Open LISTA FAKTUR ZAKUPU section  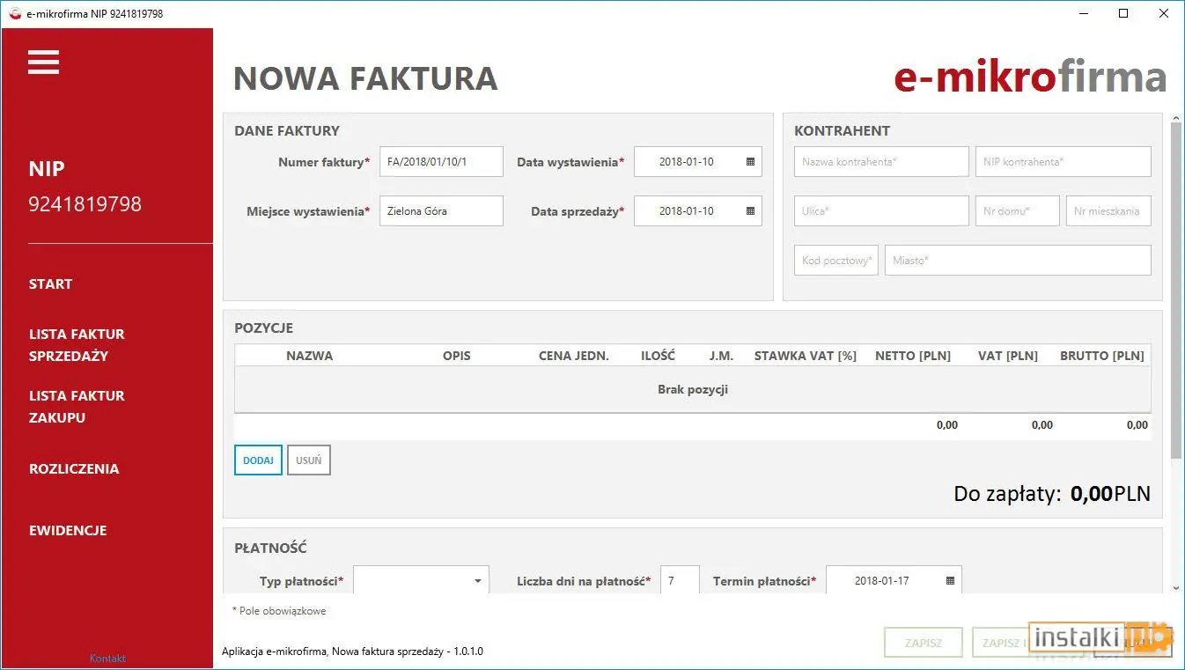coord(77,406)
